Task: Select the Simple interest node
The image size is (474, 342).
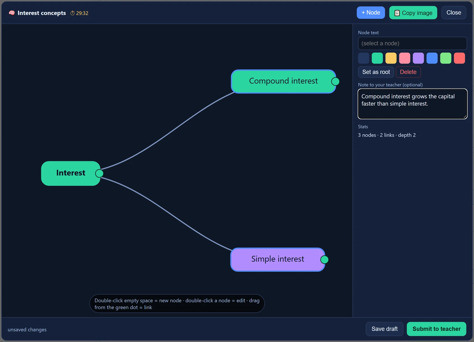Action: pos(278,259)
